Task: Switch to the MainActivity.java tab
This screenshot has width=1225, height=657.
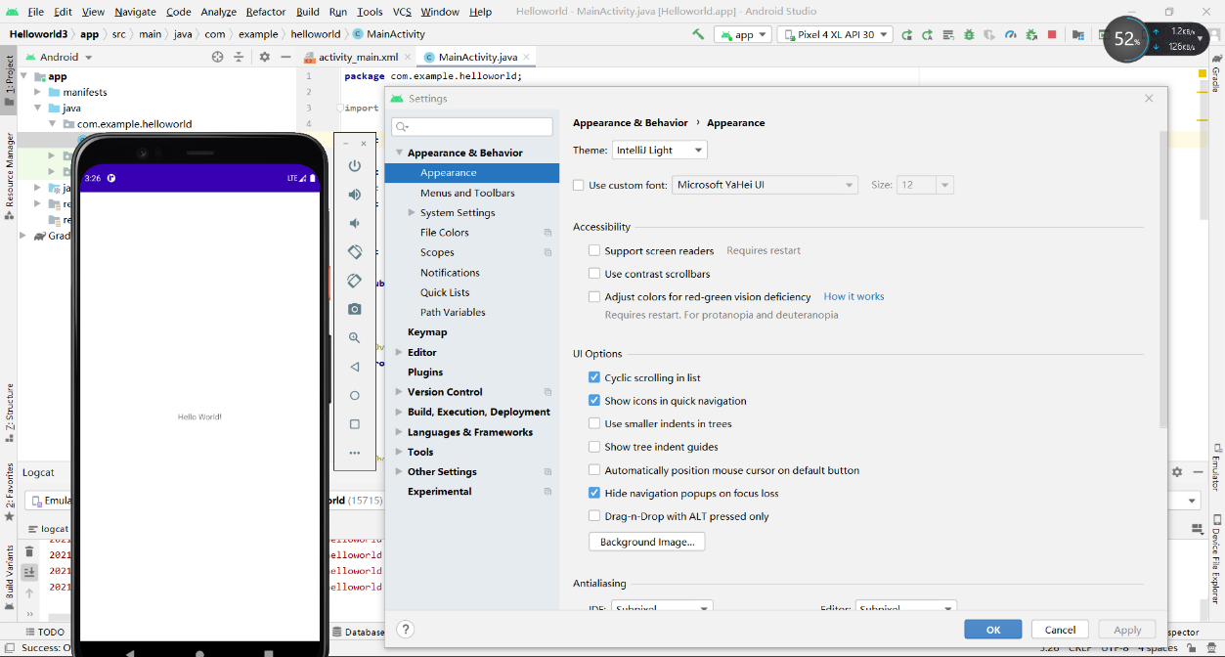Action: (477, 57)
